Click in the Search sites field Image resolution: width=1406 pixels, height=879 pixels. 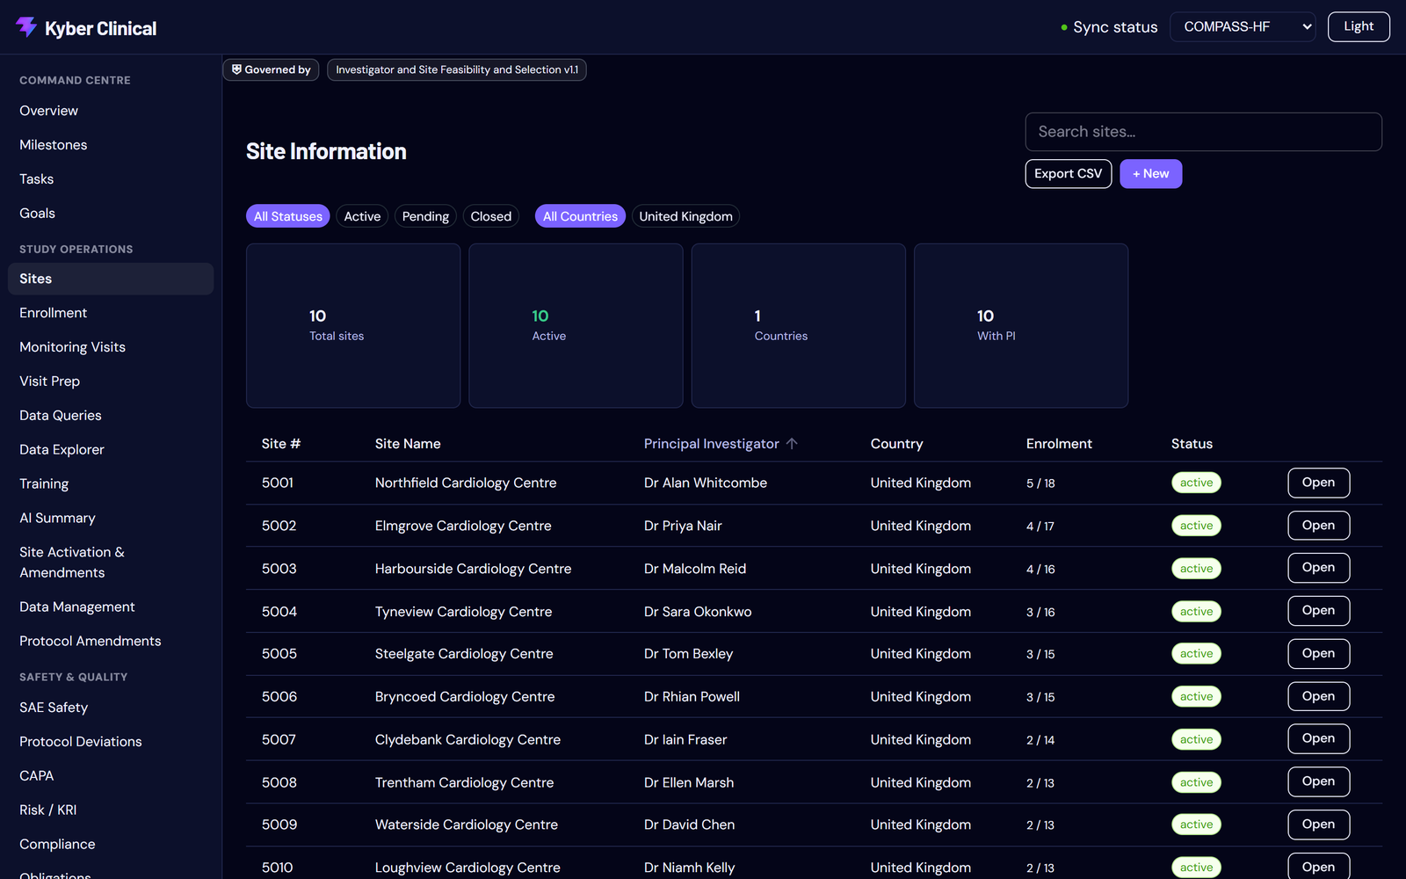[1203, 132]
